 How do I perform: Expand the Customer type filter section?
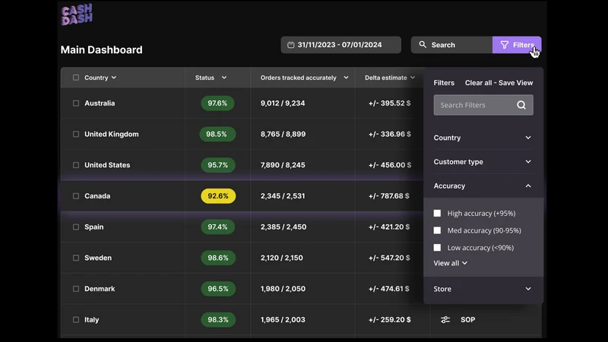click(x=483, y=162)
